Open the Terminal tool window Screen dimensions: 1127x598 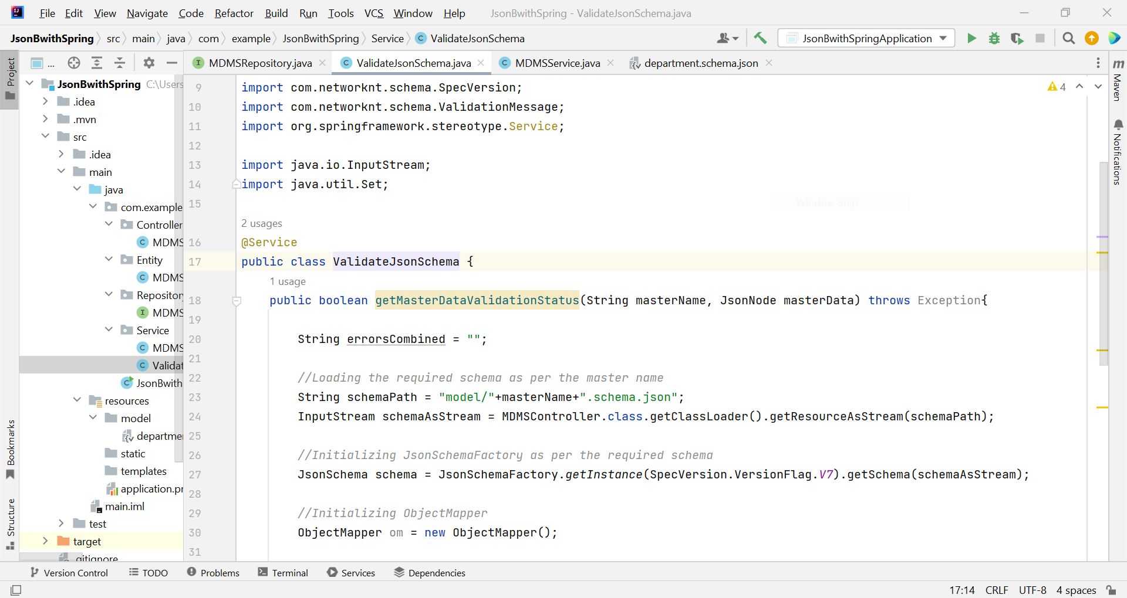(283, 573)
